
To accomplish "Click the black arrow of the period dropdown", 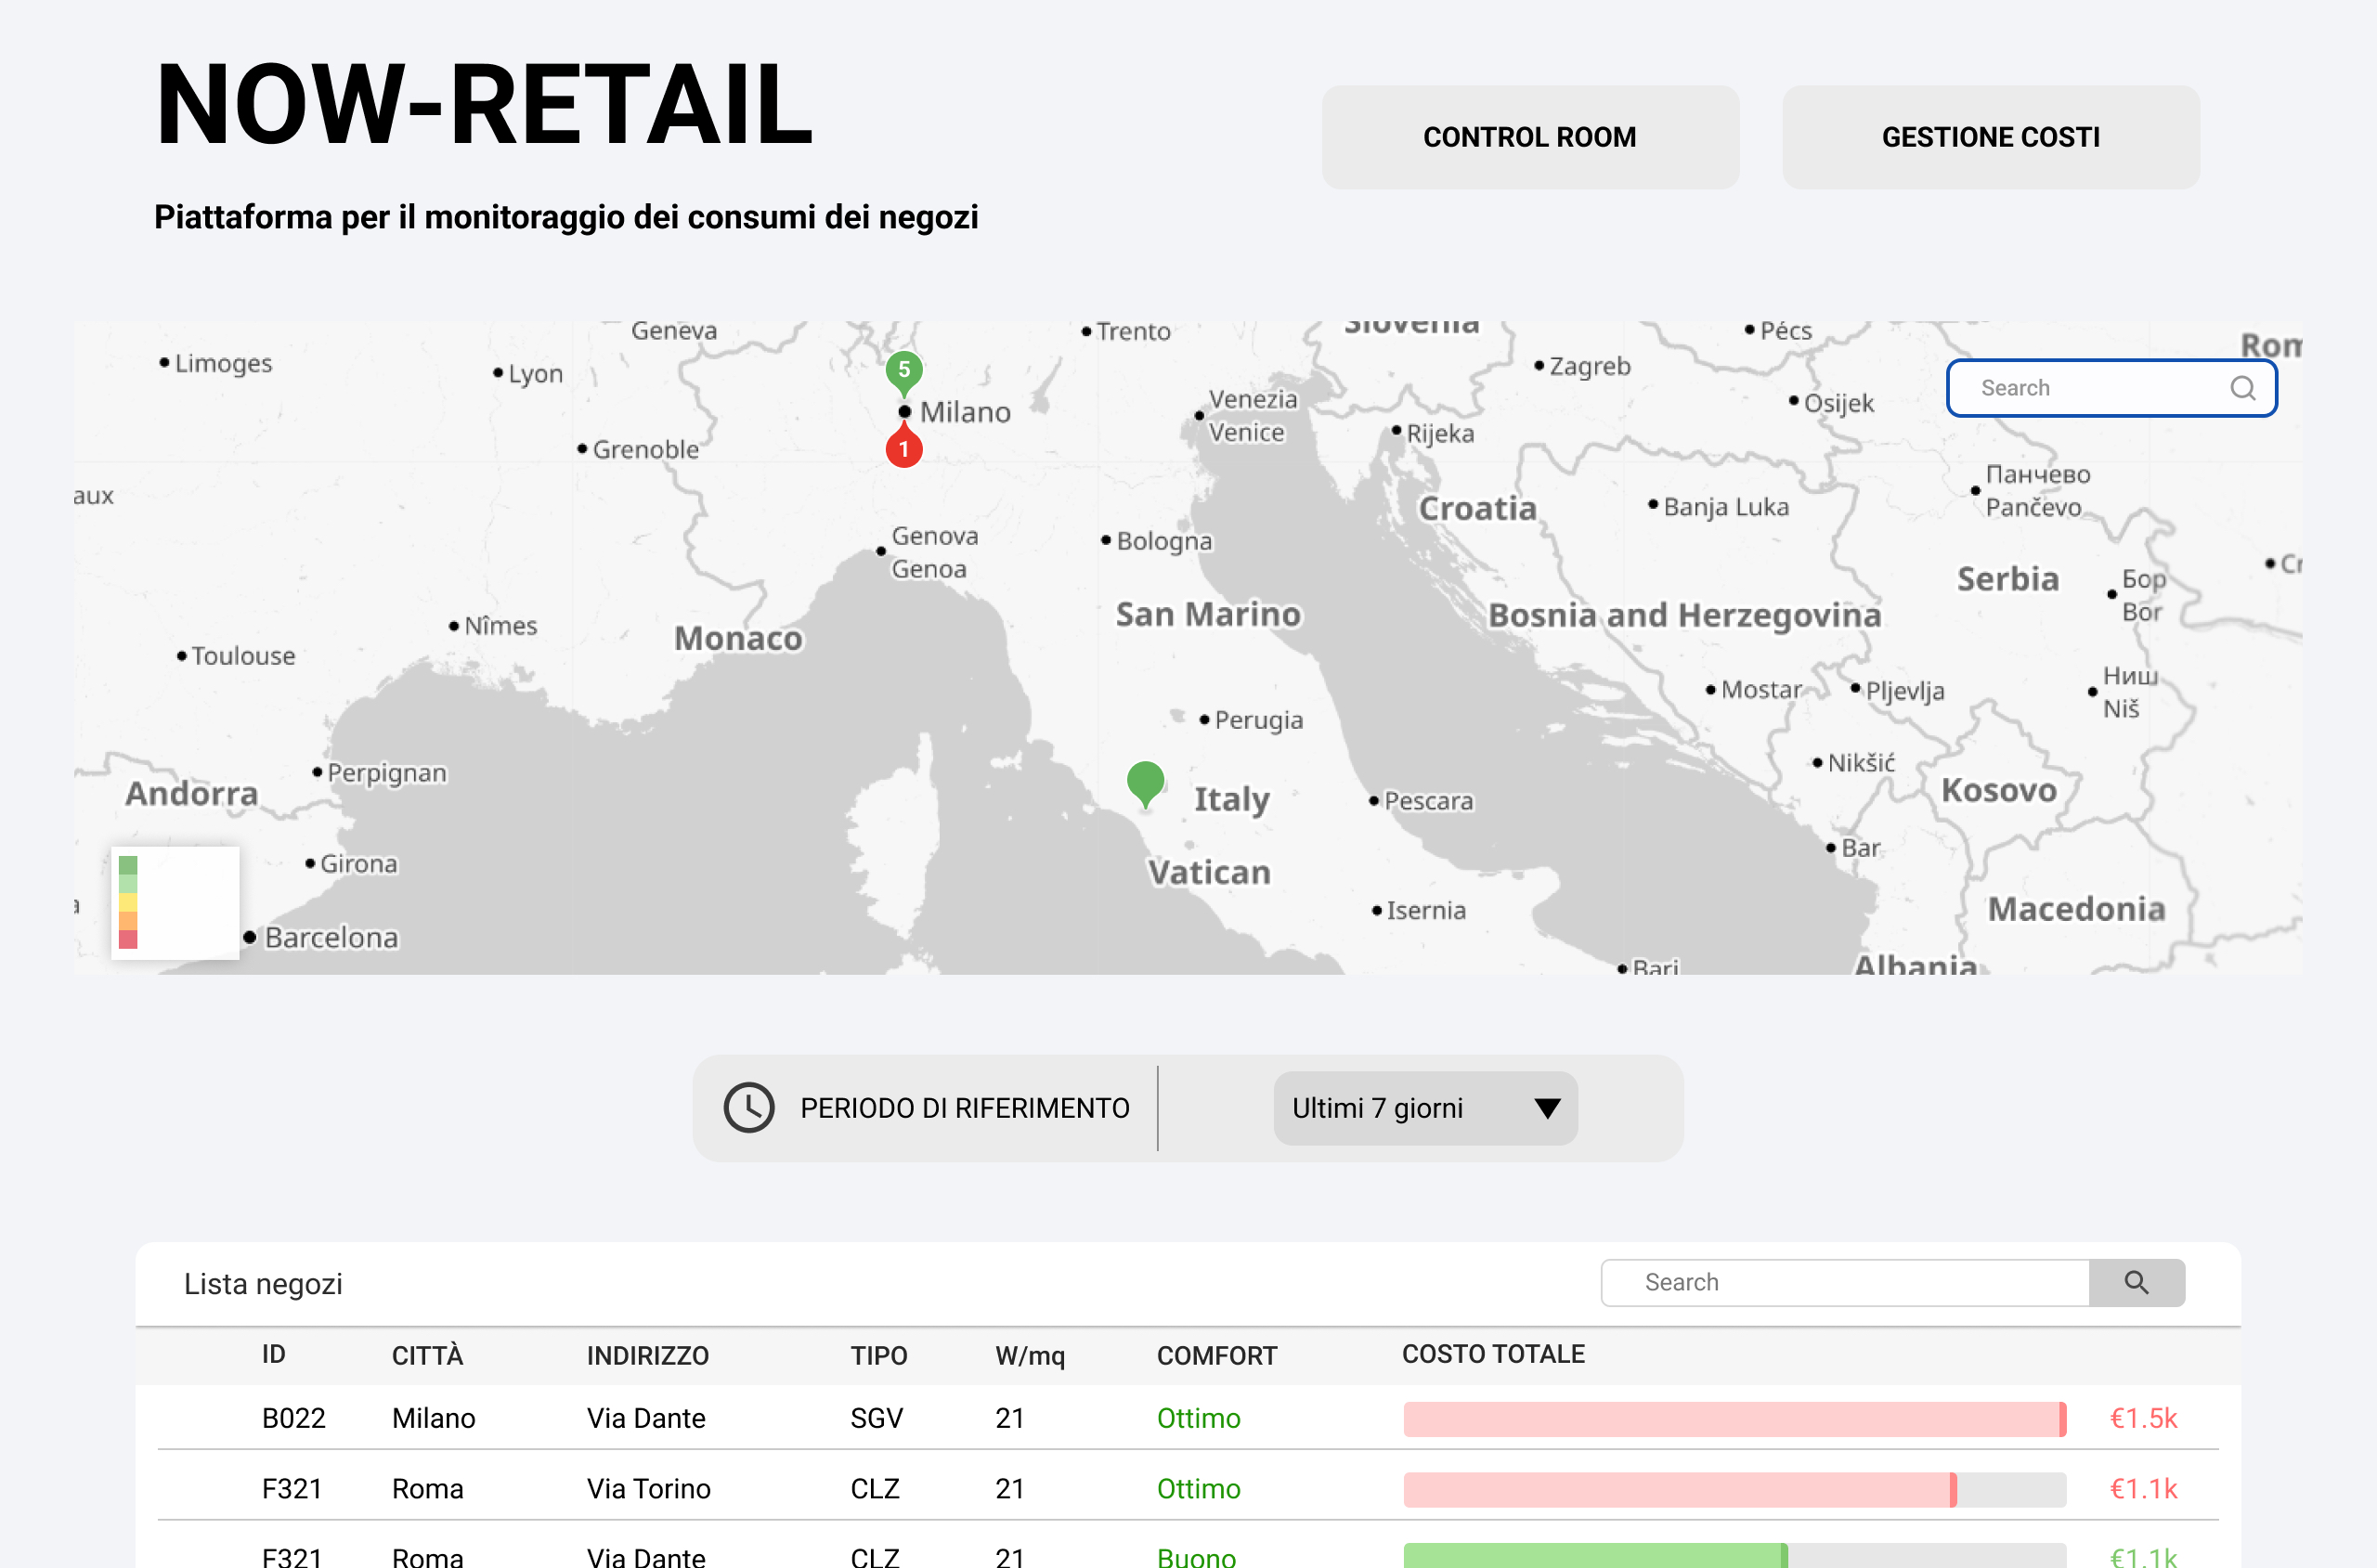I will point(1547,1108).
